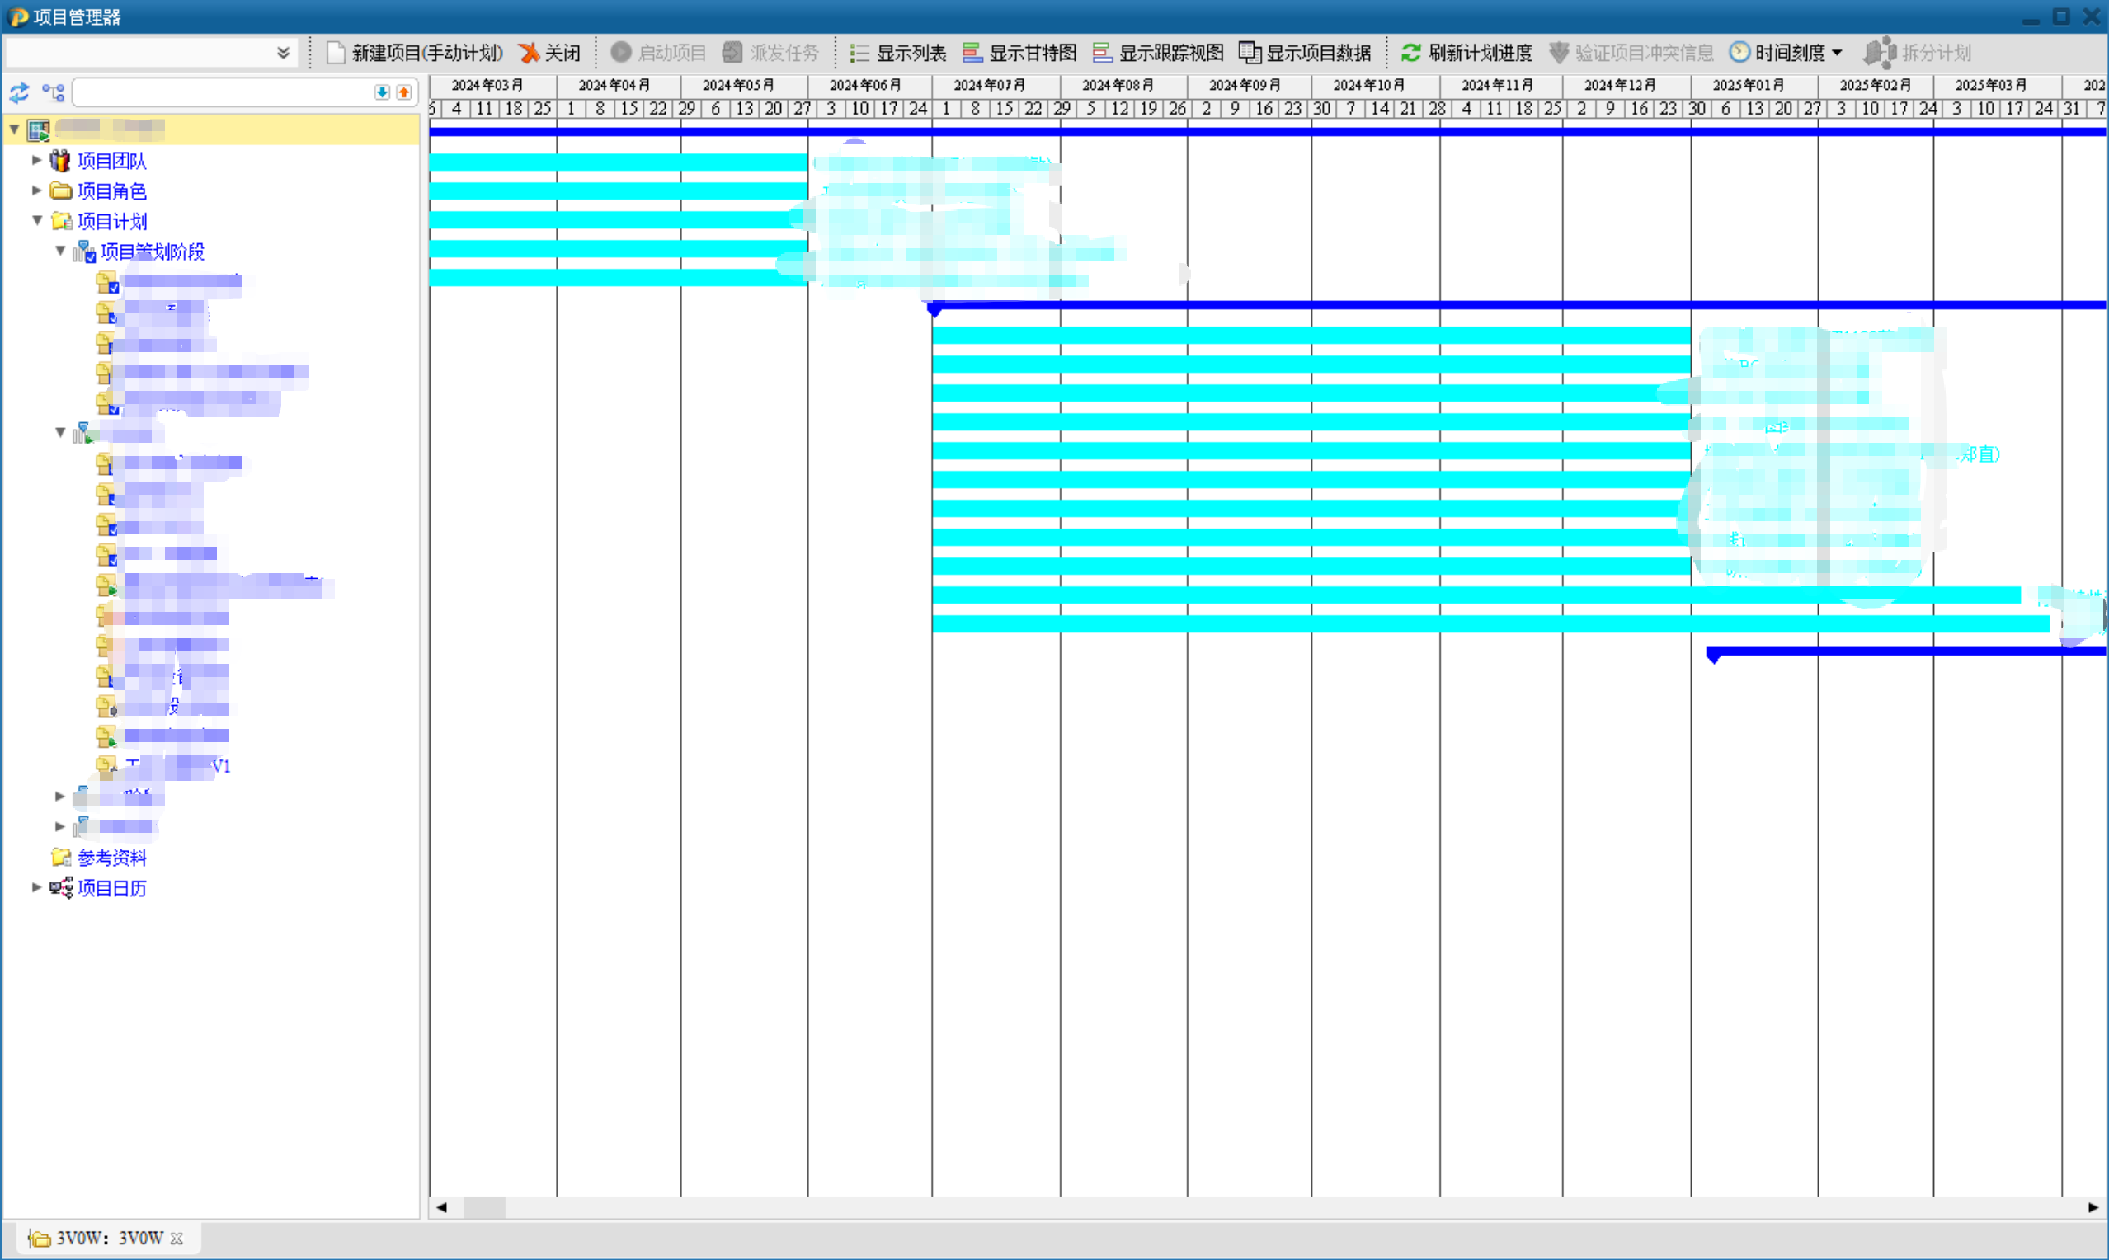Expand the 项目团队 tree node
2109x1260 pixels.
[36, 160]
